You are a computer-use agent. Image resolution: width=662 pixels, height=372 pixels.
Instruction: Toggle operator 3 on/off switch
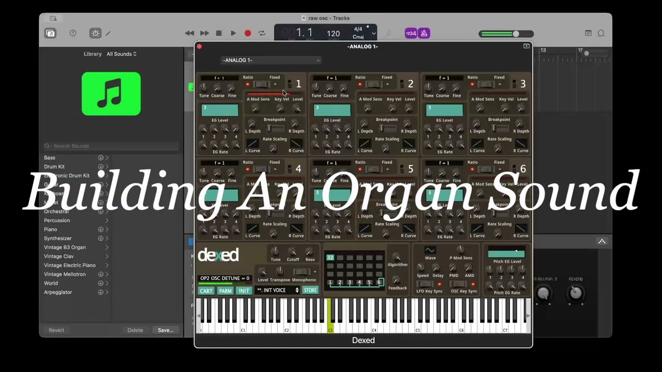514,84
